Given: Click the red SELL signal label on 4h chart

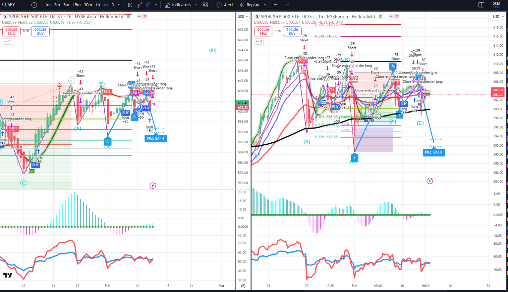Looking at the screenshot, I should tap(107, 92).
